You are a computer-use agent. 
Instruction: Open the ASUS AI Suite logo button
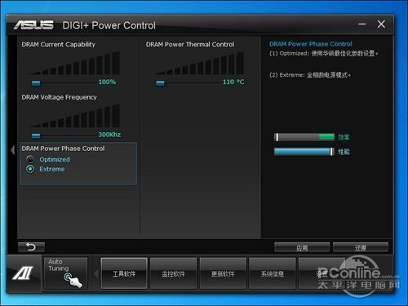pyautogui.click(x=24, y=273)
